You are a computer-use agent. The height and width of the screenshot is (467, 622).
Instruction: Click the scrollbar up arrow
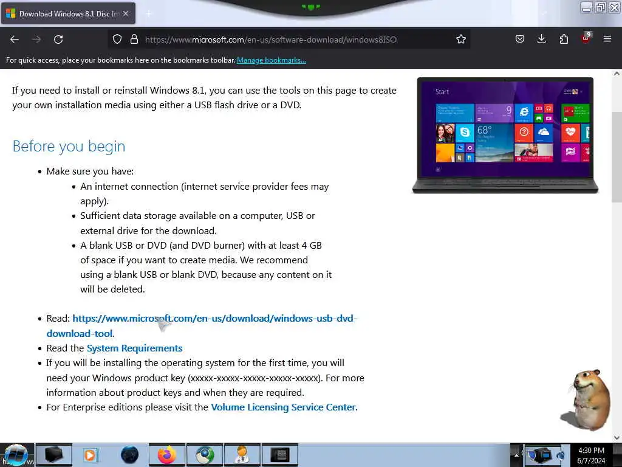point(617,74)
